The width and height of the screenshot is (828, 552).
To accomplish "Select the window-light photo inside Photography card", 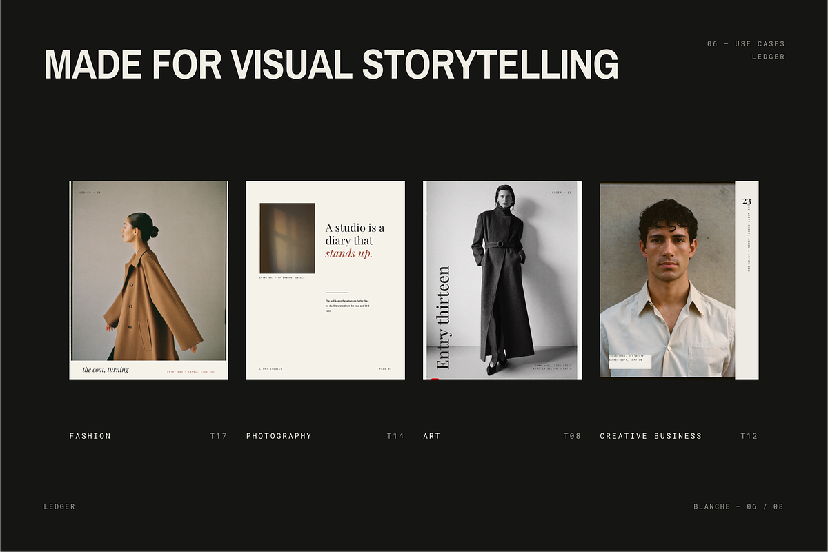I will [x=287, y=238].
